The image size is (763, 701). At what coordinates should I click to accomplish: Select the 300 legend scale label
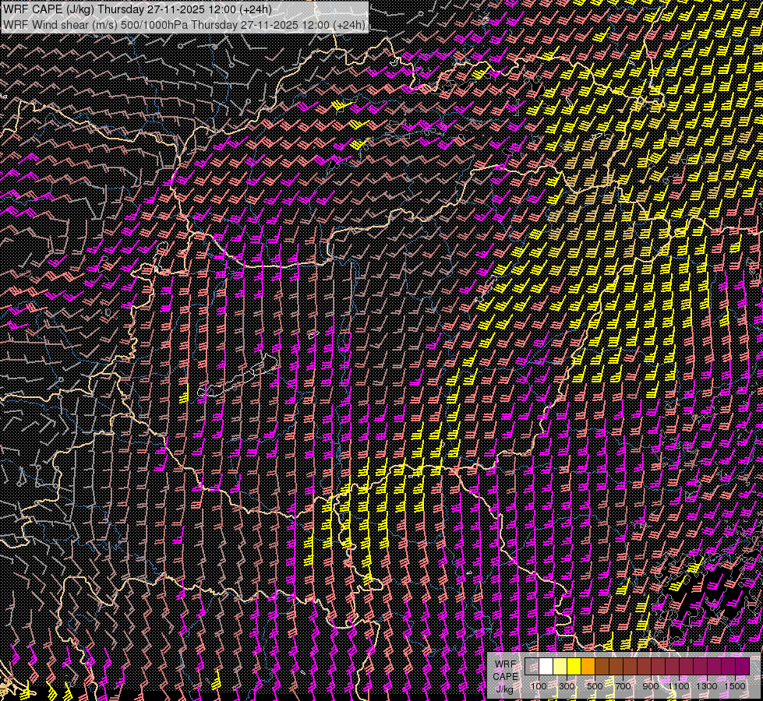[567, 685]
